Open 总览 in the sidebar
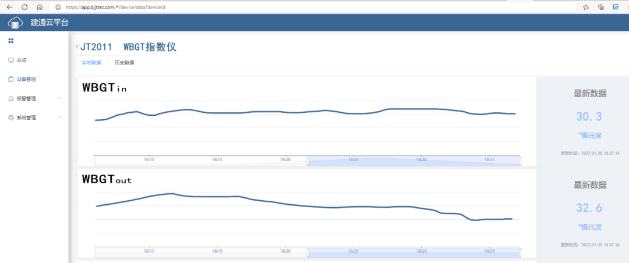Viewport: 629px width, 263px height. [21, 60]
